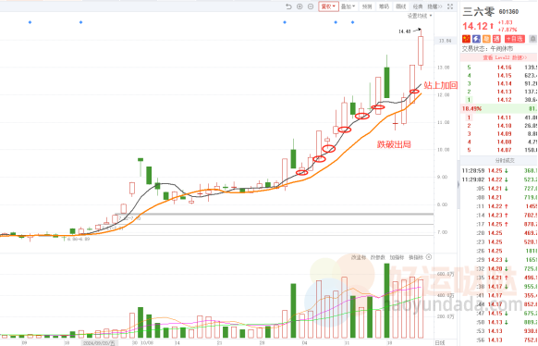Close the volume indicator with the circled x icon

[429, 257]
